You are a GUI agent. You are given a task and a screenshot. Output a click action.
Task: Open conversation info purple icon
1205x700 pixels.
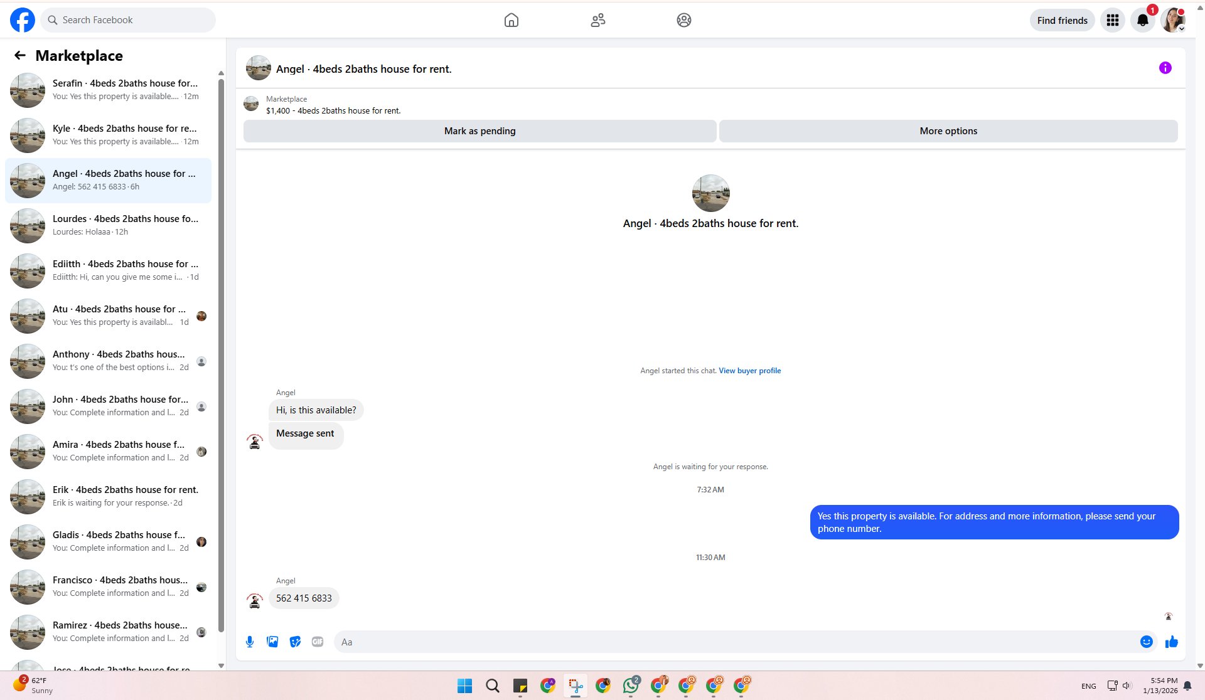click(x=1165, y=68)
